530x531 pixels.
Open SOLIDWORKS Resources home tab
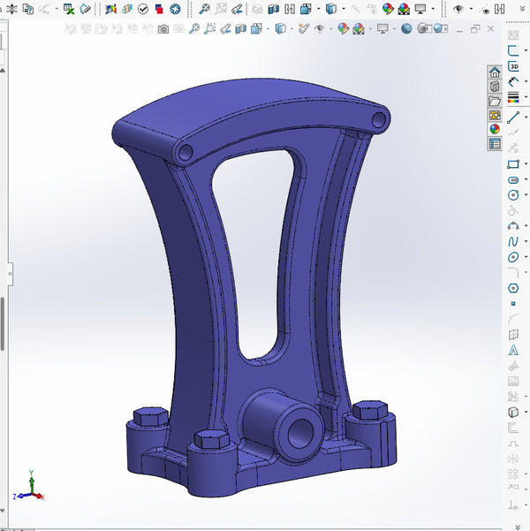(495, 72)
